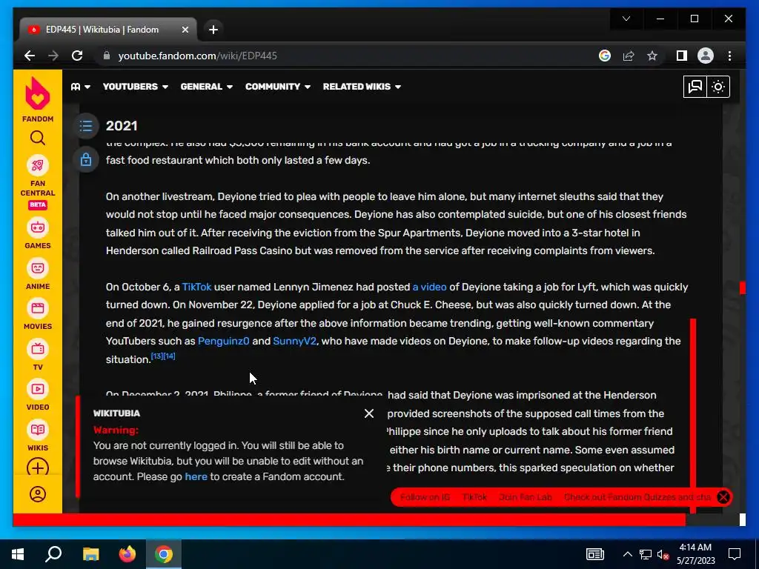The height and width of the screenshot is (569, 759).
Task: Open the Chrome profile avatar
Action: click(706, 56)
